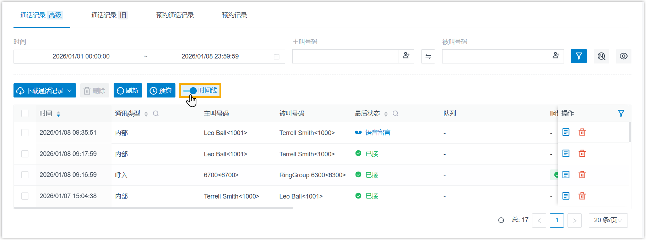
Task: Sort by the 时间 column
Action: tap(58, 114)
